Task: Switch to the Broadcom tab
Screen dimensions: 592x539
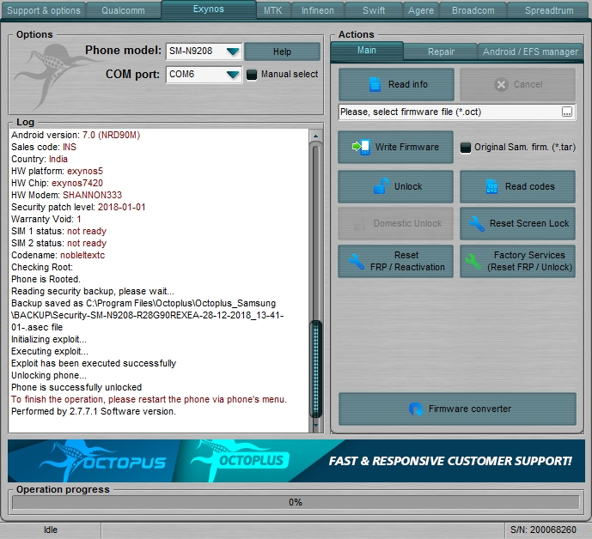Action: 473,10
